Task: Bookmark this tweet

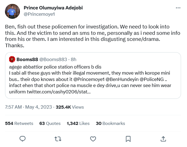Action: click(128, 138)
